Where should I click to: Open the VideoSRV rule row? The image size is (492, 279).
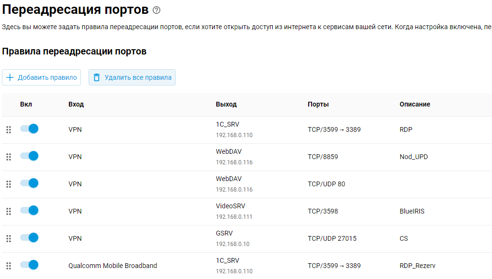[230, 206]
